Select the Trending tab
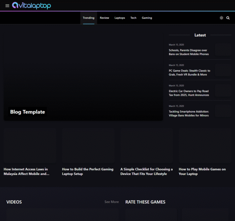The image size is (235, 221). click(x=89, y=18)
